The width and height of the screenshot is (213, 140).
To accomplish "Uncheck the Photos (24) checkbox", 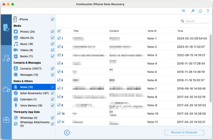I will pyautogui.click(x=53, y=32).
